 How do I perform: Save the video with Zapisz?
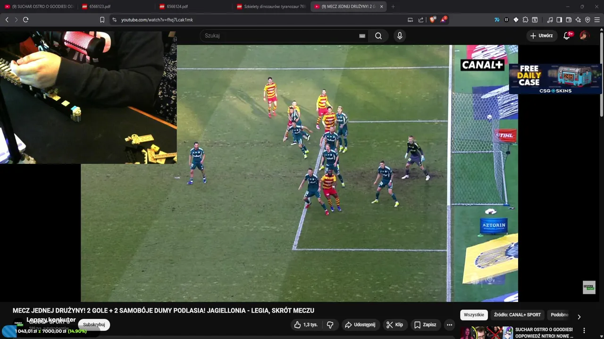pyautogui.click(x=425, y=325)
